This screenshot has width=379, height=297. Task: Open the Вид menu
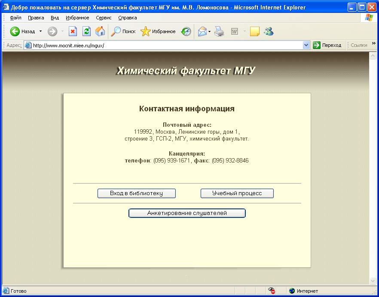click(55, 18)
